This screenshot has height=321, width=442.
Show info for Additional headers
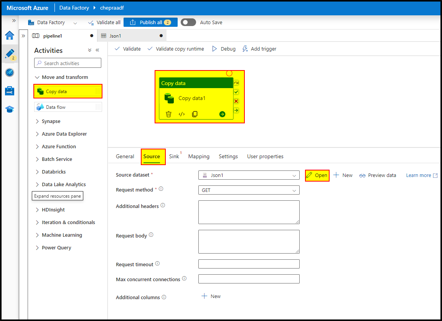(163, 205)
